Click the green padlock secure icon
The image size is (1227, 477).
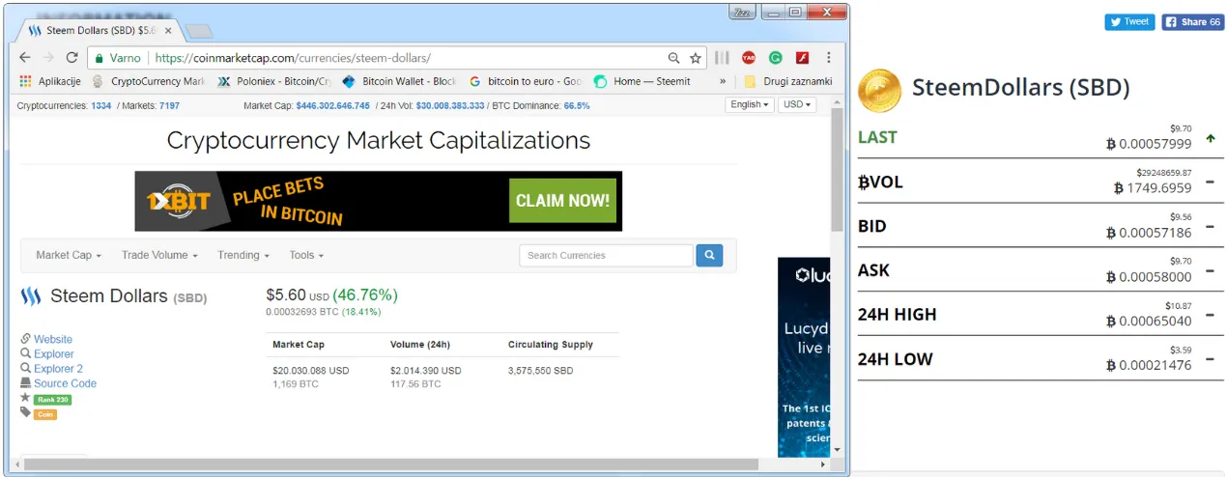click(99, 58)
